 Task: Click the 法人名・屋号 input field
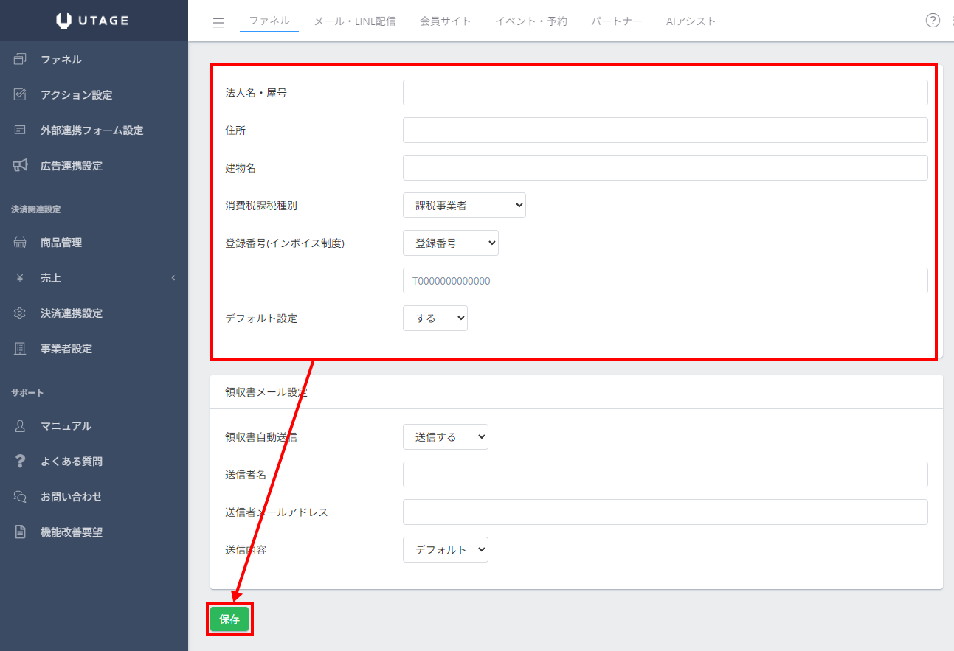(x=665, y=93)
